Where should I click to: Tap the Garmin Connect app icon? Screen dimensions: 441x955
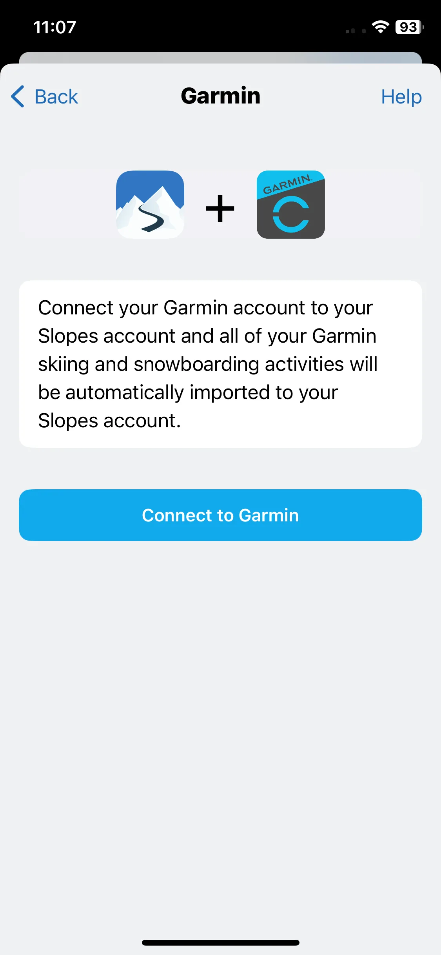290,205
